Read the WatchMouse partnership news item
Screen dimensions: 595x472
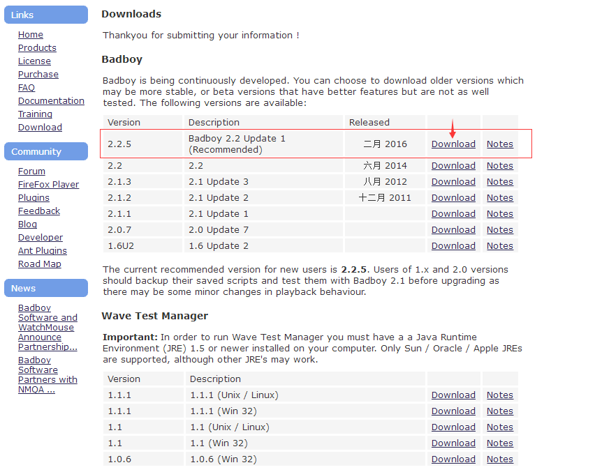pyautogui.click(x=47, y=327)
